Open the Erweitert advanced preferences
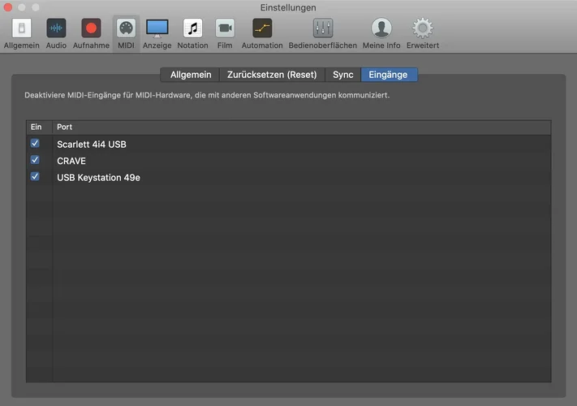This screenshot has width=577, height=406. [423, 33]
